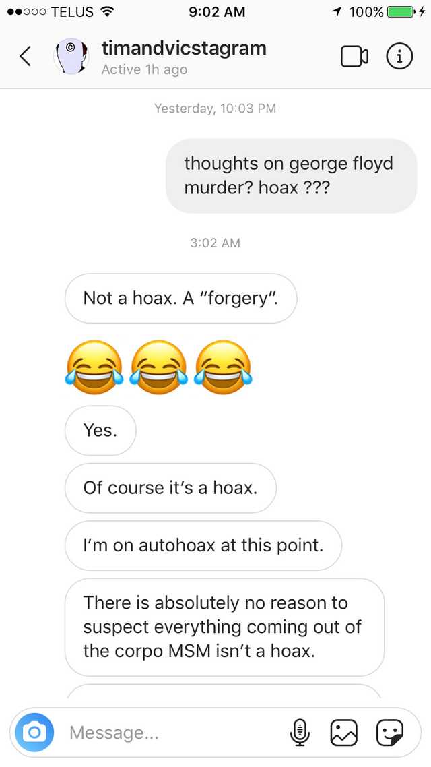Open the sticker picker
The height and width of the screenshot is (767, 431).
point(389,733)
